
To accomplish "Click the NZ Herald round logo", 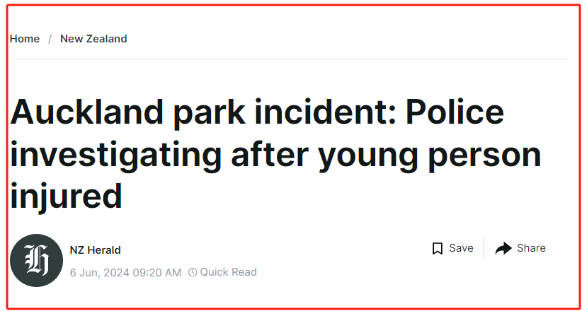I will [36, 260].
